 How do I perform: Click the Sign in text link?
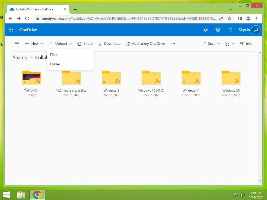point(244,30)
